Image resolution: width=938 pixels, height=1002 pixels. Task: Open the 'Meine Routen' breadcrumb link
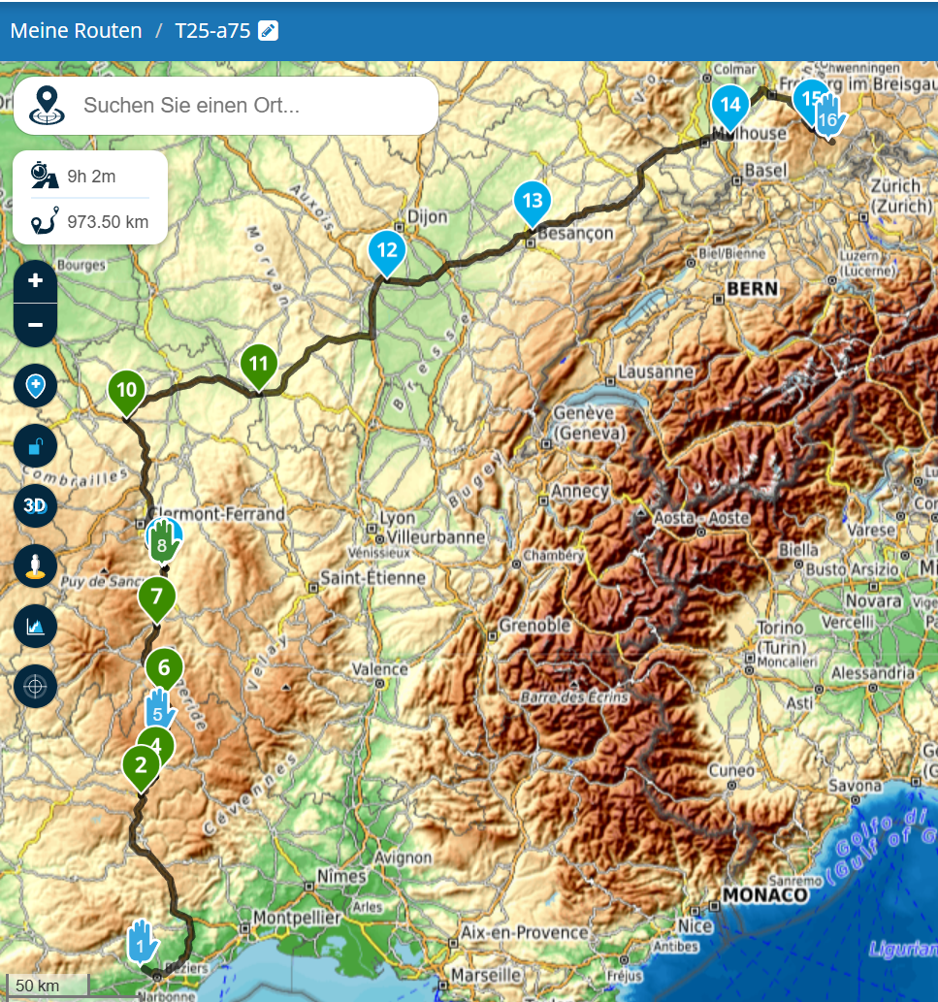point(77,31)
